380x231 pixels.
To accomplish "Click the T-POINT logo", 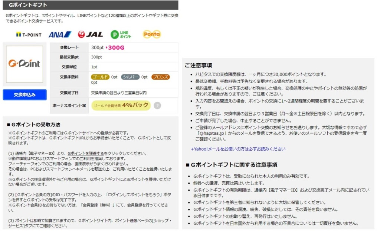I will 29,35.
